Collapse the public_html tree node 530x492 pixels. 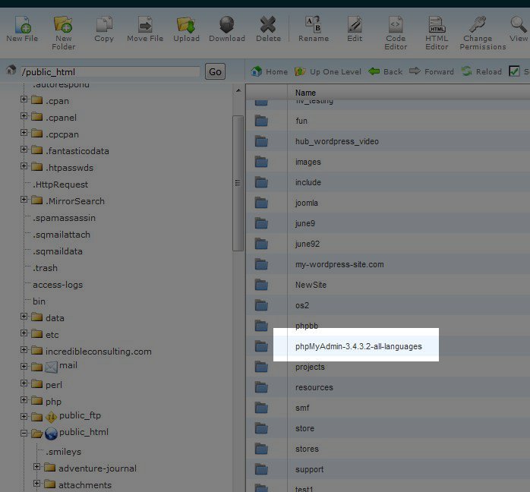pos(24,434)
